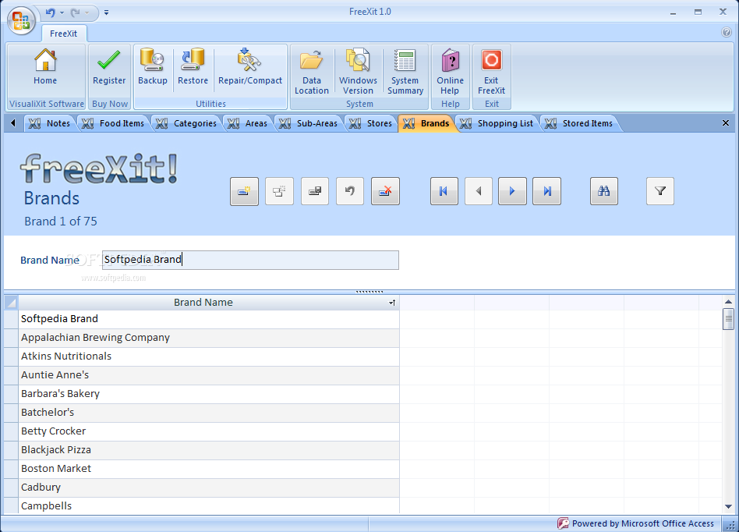This screenshot has width=739, height=532.
Task: Run Repair/Compact database tool
Action: tap(249, 66)
